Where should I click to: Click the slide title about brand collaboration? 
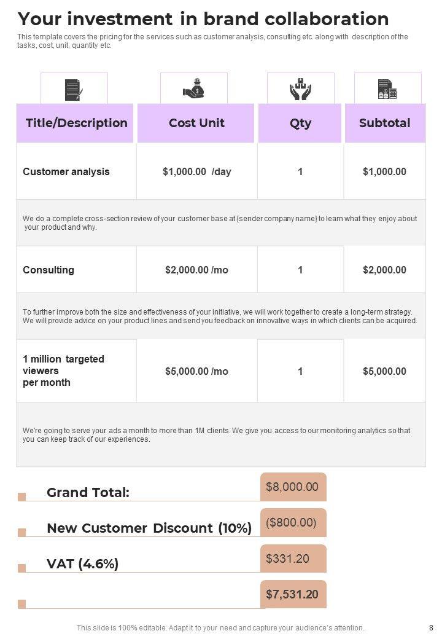[x=203, y=18]
